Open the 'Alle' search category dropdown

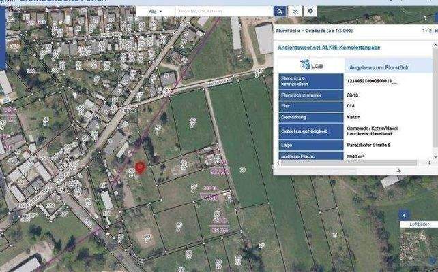(x=156, y=12)
